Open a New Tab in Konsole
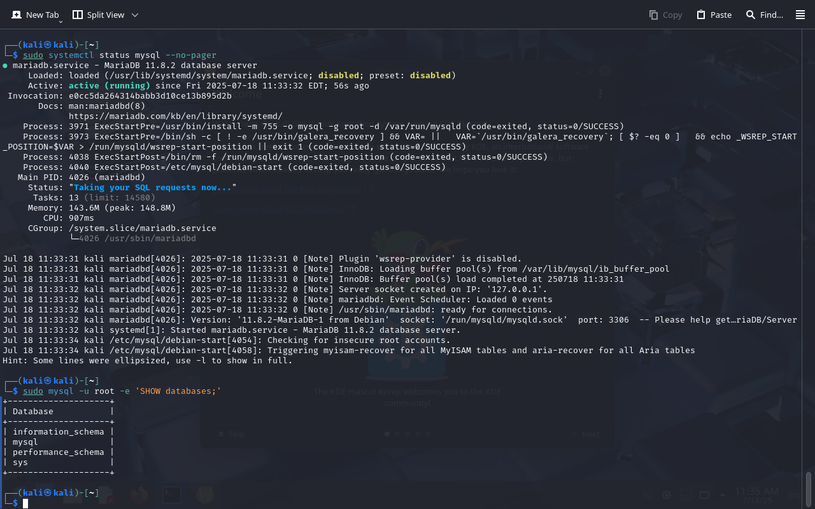 pos(35,15)
